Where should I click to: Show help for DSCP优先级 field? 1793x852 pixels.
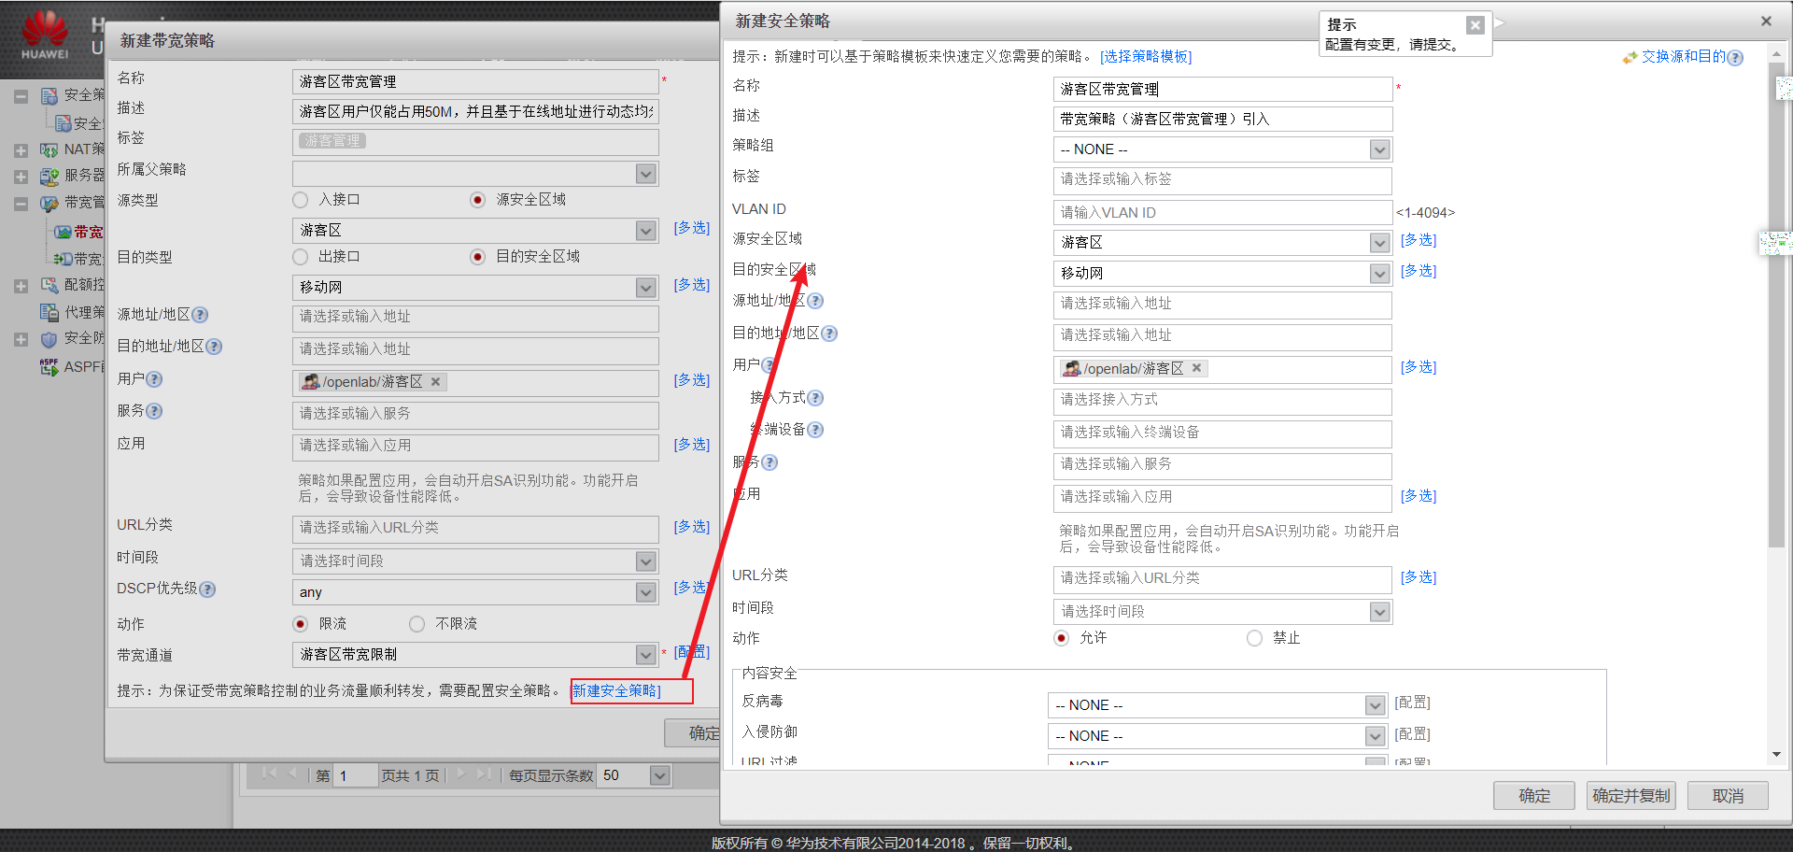207,589
